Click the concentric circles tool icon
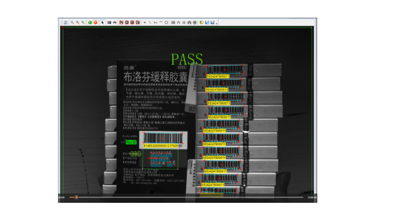The width and height of the screenshot is (393, 223). tap(195, 23)
